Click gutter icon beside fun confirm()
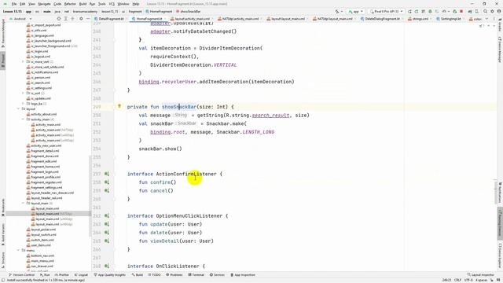503x283 pixels. [107, 182]
